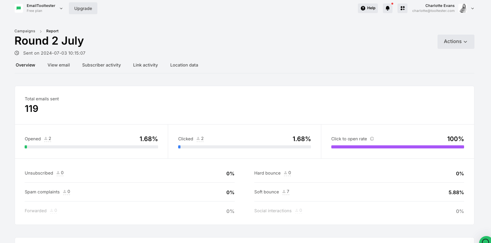491x243 pixels.
Task: Click the Social interactions label
Action: click(273, 211)
